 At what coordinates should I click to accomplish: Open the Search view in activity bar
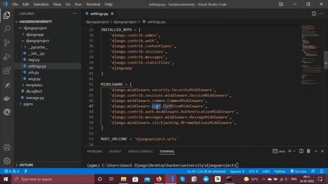tap(7, 29)
